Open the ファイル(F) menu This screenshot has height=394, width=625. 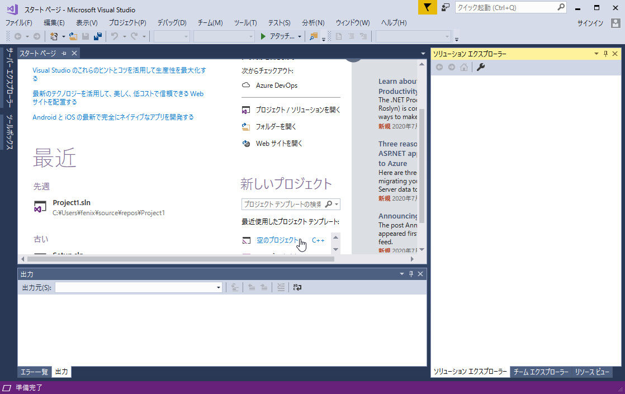point(19,23)
